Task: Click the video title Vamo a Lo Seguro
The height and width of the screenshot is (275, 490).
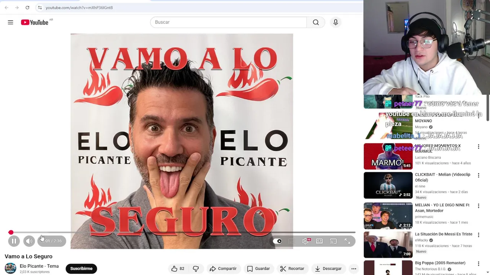Action: coord(28,256)
